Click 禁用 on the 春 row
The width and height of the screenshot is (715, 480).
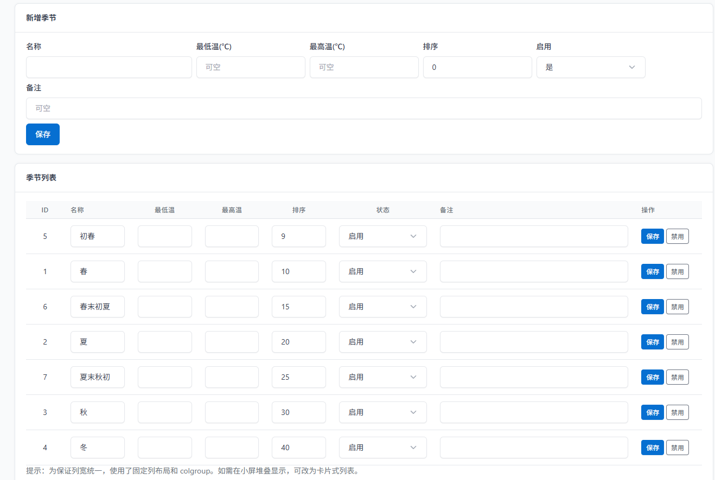click(677, 271)
